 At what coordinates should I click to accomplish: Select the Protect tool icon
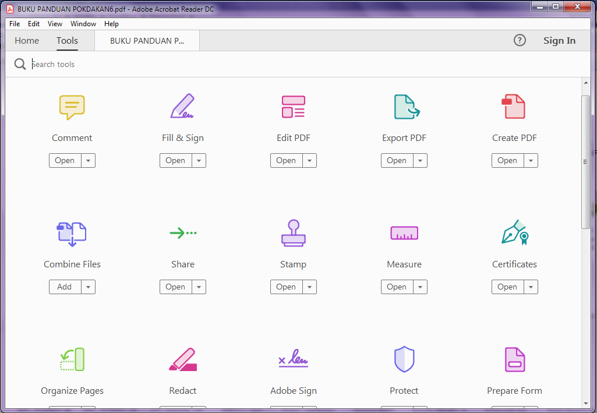click(404, 359)
